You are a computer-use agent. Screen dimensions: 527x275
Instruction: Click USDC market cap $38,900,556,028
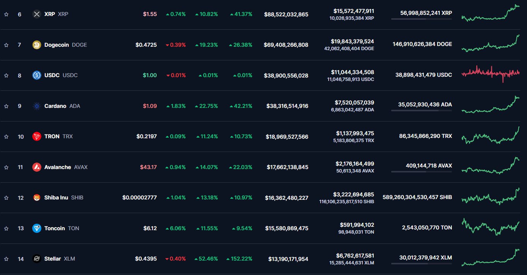click(x=286, y=76)
